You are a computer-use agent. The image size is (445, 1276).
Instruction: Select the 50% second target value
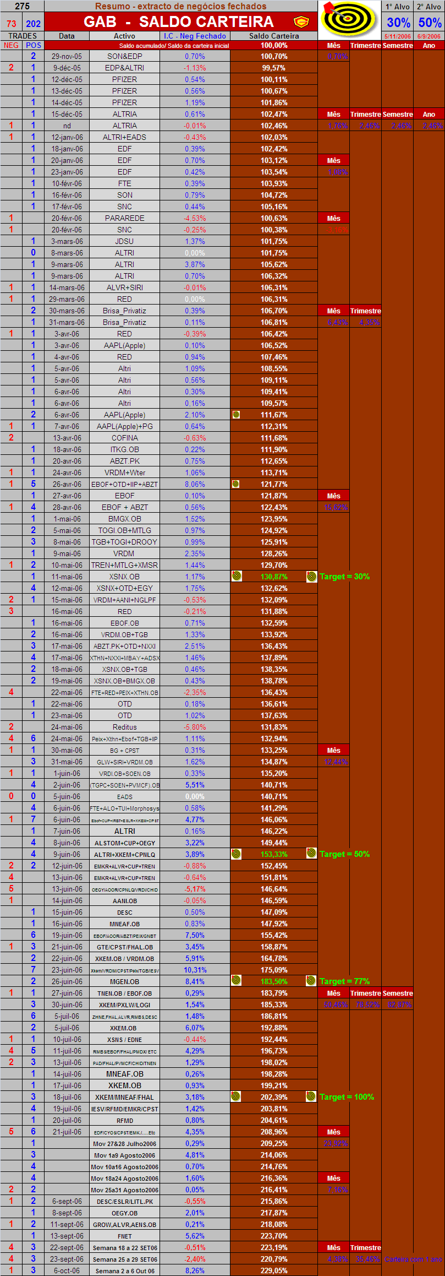coord(430,23)
